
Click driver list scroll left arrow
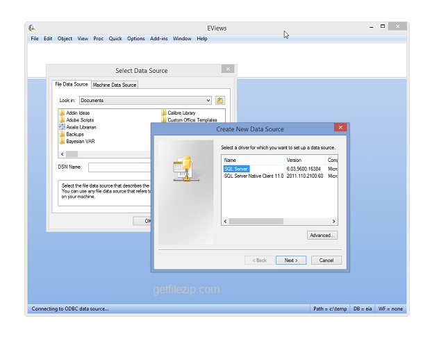(225, 222)
